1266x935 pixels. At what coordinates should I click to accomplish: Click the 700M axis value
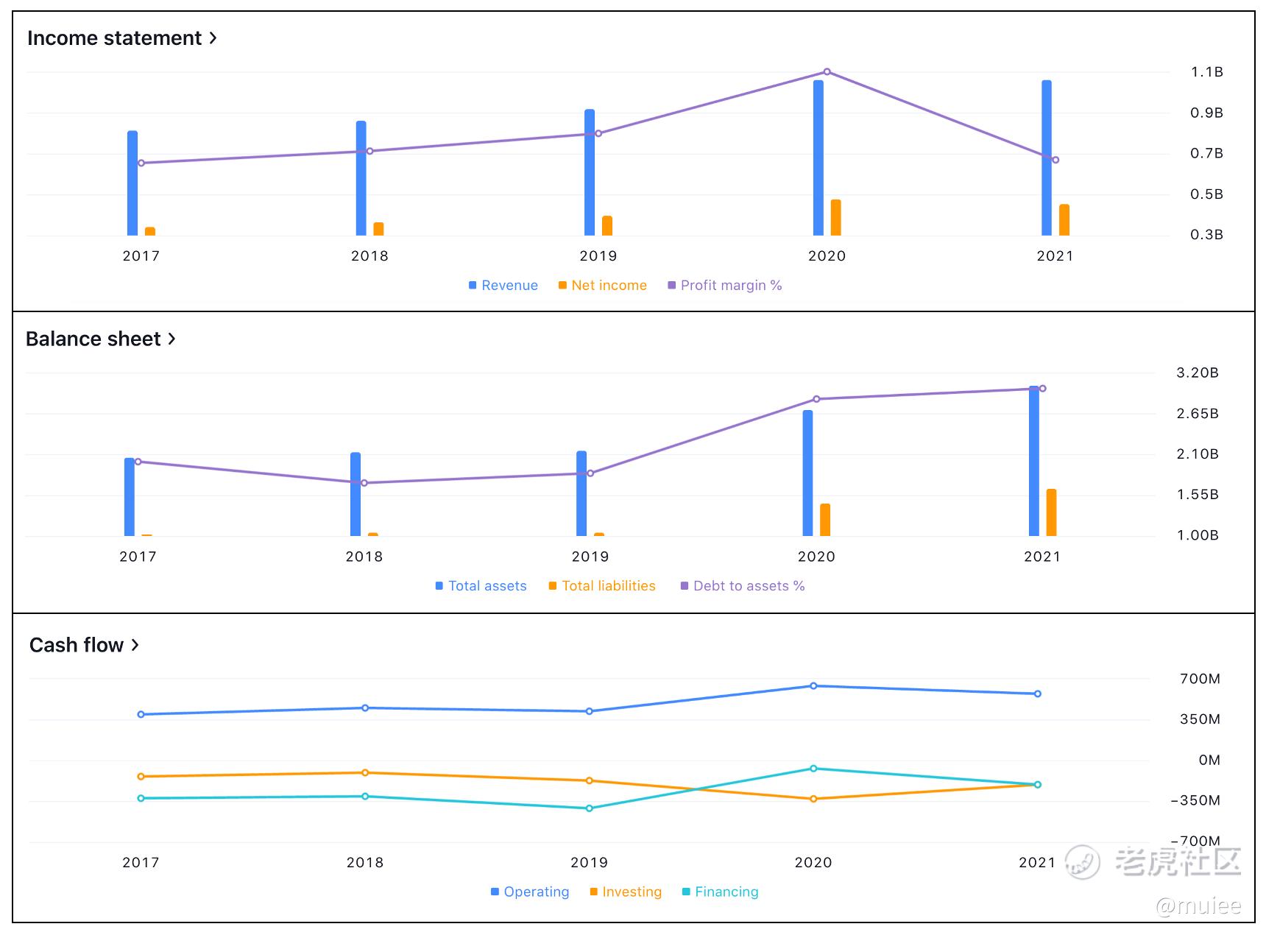pyautogui.click(x=1200, y=679)
